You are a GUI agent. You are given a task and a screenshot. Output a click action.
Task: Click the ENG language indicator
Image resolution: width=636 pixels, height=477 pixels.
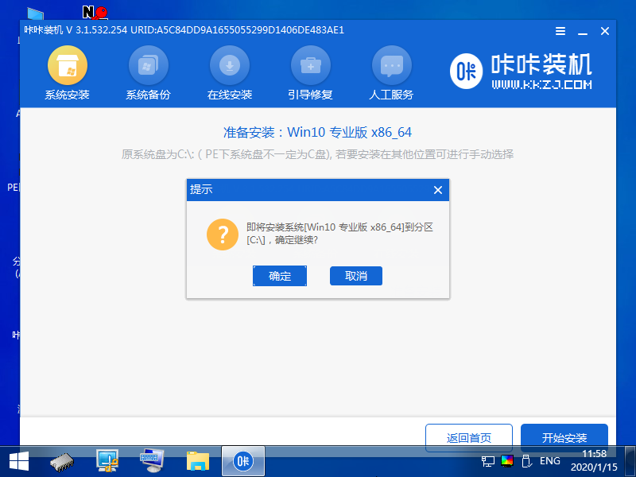tap(549, 460)
